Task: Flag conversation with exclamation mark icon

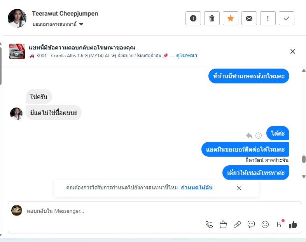Action: click(x=268, y=18)
